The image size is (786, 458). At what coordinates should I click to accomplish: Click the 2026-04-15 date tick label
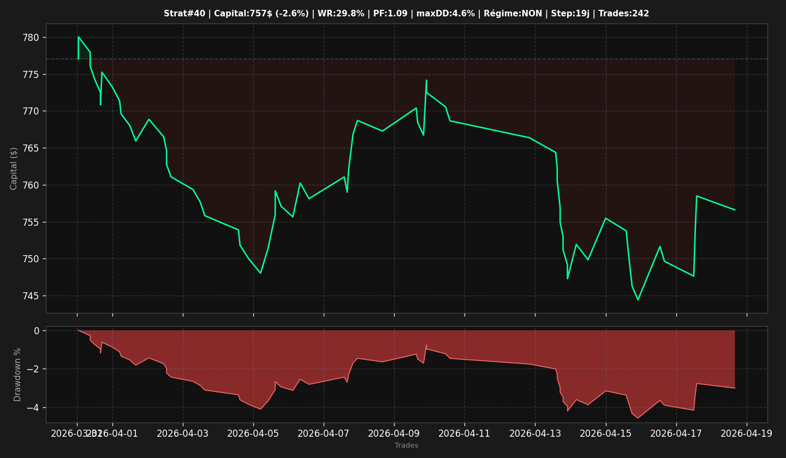click(x=606, y=433)
